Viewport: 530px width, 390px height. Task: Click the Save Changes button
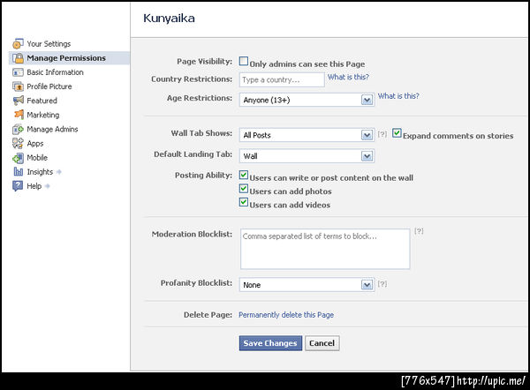pyautogui.click(x=270, y=343)
